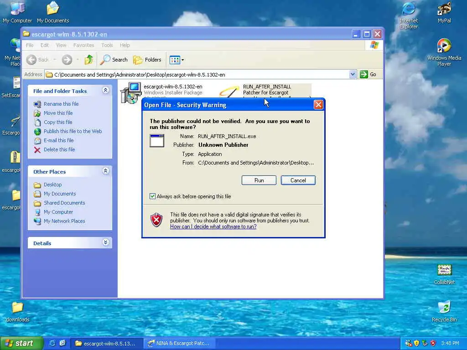Open Shared Documents in Other Places
Image resolution: width=467 pixels, height=350 pixels.
pyautogui.click(x=64, y=203)
